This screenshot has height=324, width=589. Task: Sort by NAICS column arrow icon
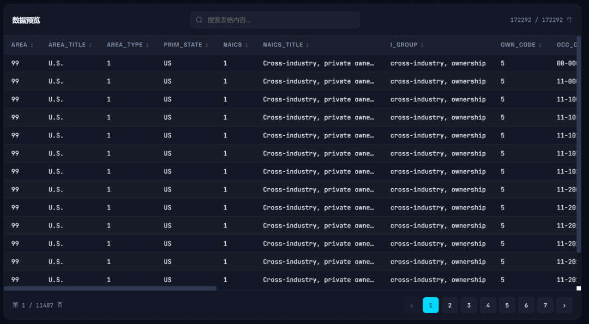click(x=247, y=45)
